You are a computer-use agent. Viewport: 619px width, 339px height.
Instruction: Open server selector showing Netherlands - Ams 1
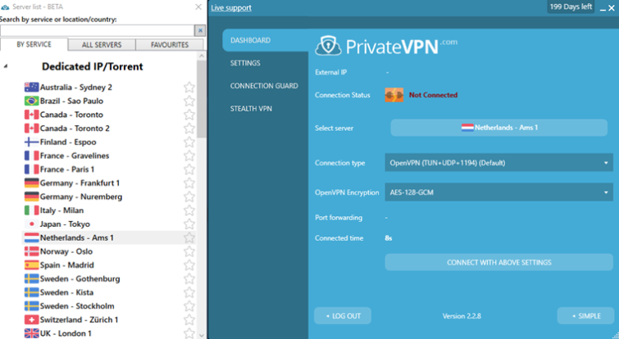pos(499,128)
